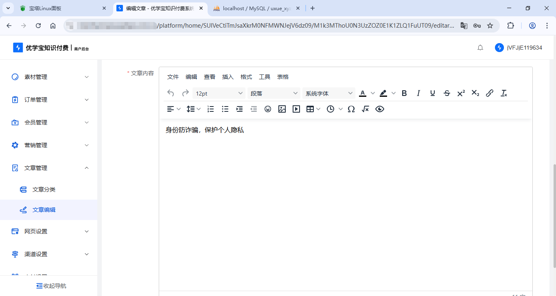Toggle a numbered list in the editor
Viewport: 556px width, 296px height.
[210, 109]
